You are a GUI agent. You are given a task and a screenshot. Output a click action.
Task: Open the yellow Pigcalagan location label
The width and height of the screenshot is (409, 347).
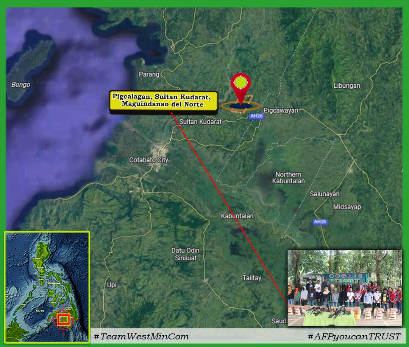pyautogui.click(x=164, y=101)
